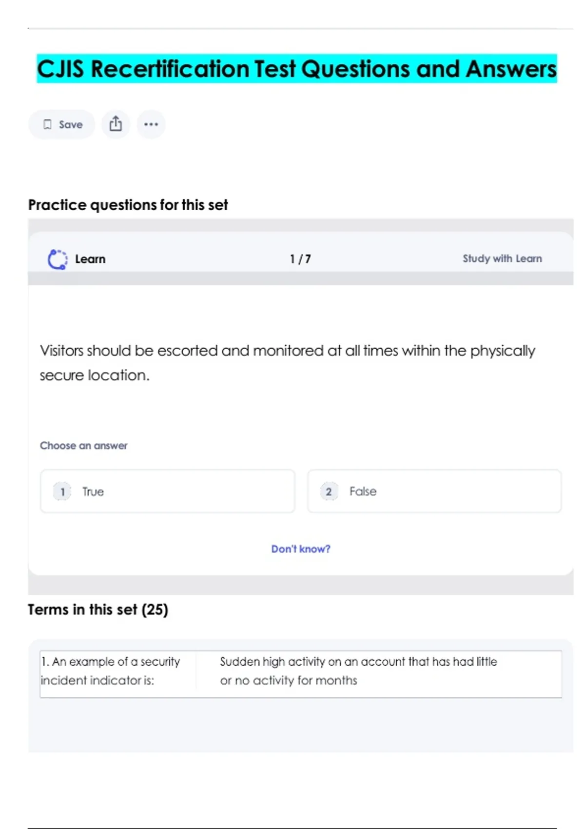
Task: Open the Study with Learn link
Action: [x=502, y=258]
